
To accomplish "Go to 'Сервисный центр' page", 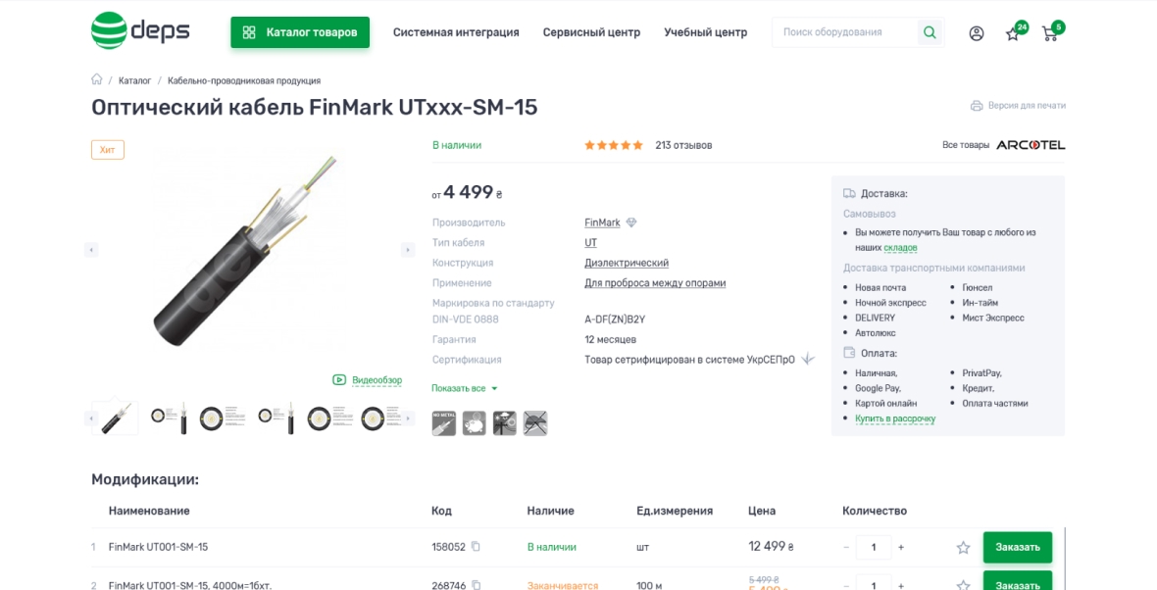I will (x=591, y=32).
